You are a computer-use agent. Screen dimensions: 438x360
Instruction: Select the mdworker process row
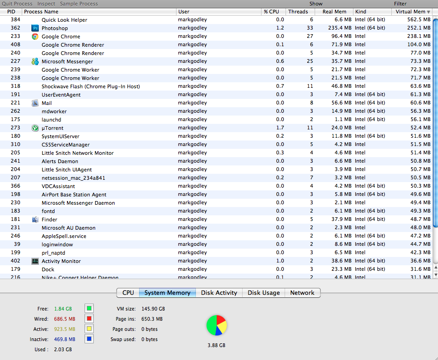pos(216,111)
